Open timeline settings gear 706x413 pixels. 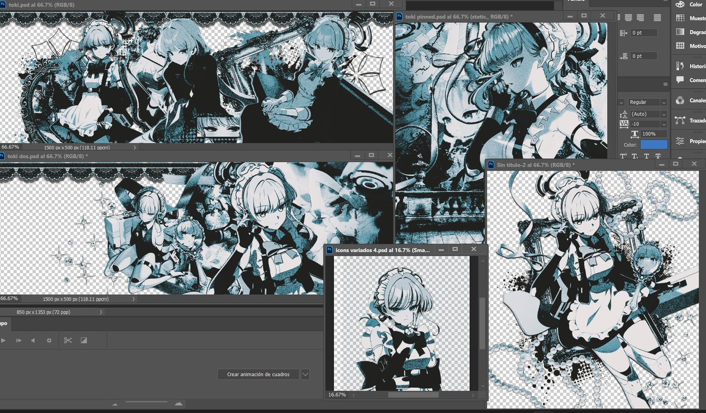click(x=49, y=341)
